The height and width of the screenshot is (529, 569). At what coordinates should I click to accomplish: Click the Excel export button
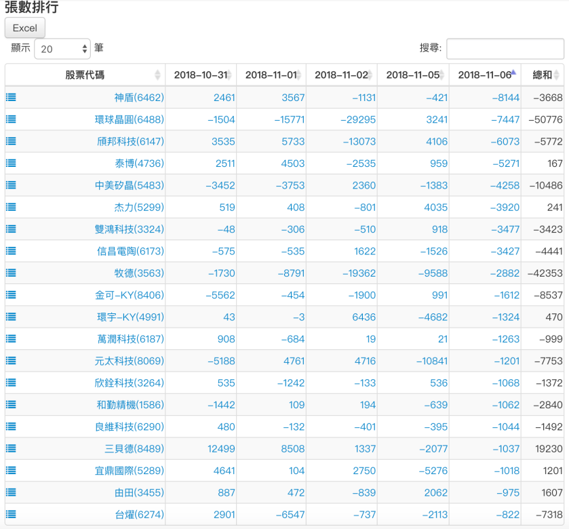point(24,28)
